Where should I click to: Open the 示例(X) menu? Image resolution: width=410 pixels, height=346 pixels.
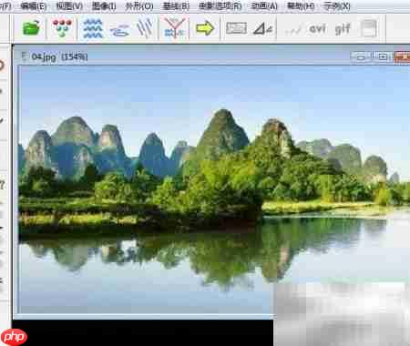pyautogui.click(x=336, y=6)
